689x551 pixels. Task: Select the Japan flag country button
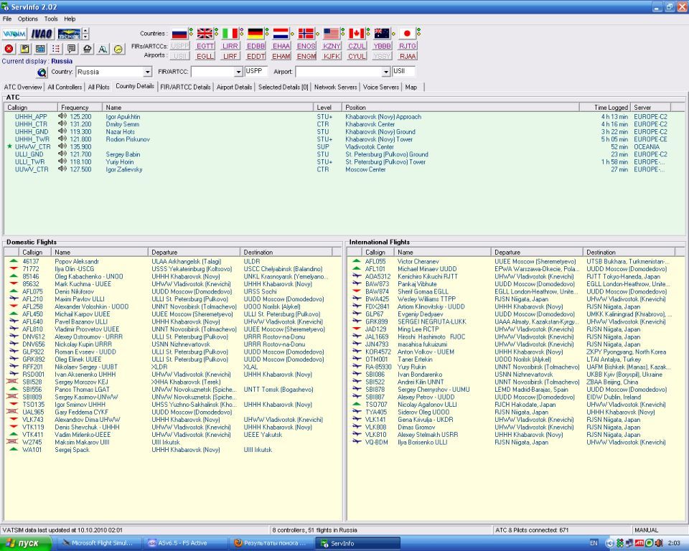(407, 33)
